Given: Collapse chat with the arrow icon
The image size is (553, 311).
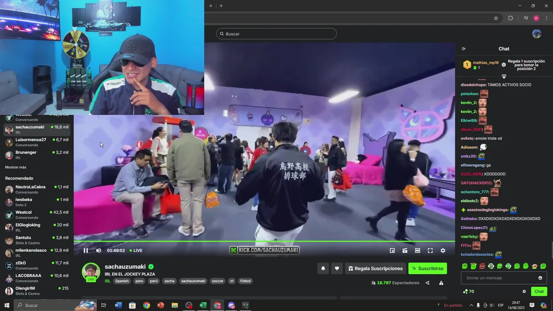Looking at the screenshot, I should click(464, 49).
